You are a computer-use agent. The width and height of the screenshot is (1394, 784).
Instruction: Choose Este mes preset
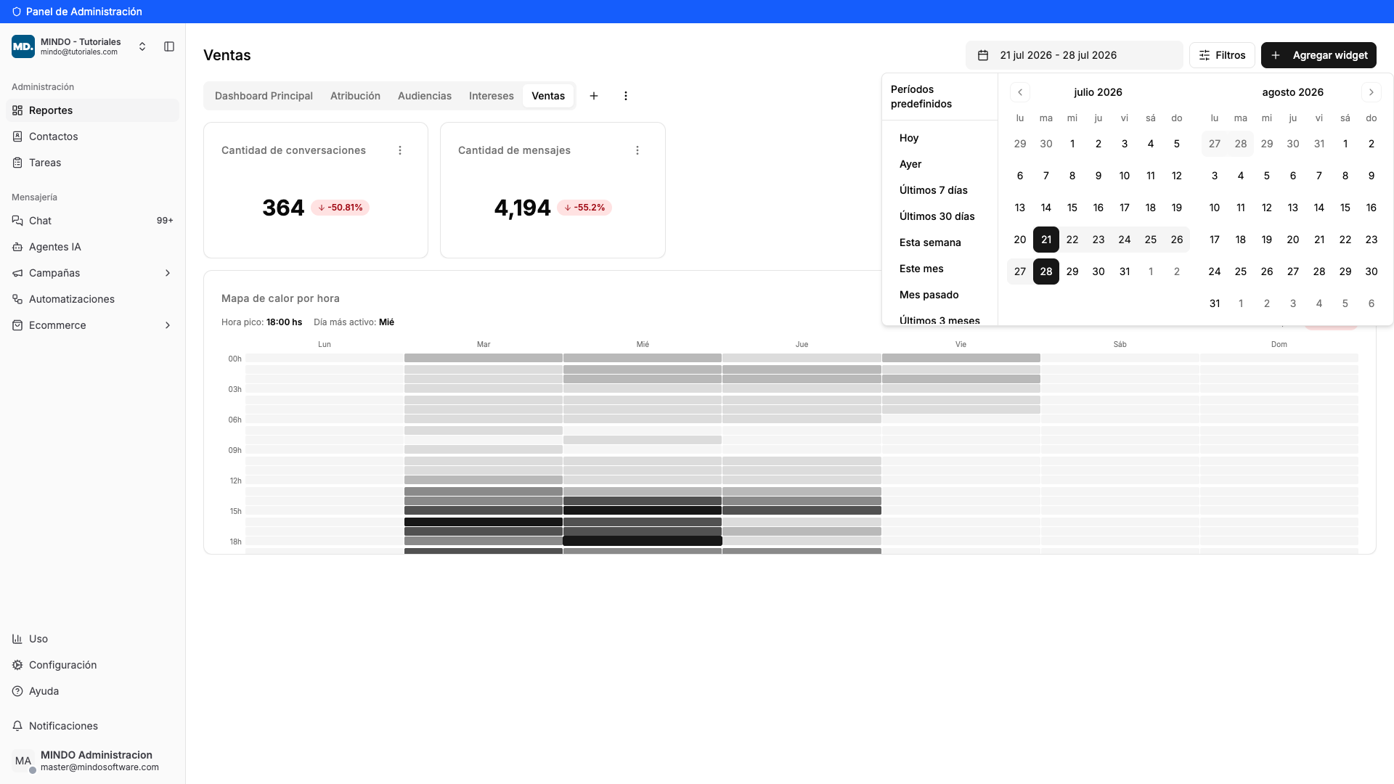click(x=940, y=269)
